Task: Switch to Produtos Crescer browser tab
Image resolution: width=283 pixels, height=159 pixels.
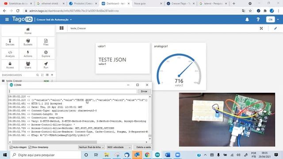Action: tap(83, 4)
